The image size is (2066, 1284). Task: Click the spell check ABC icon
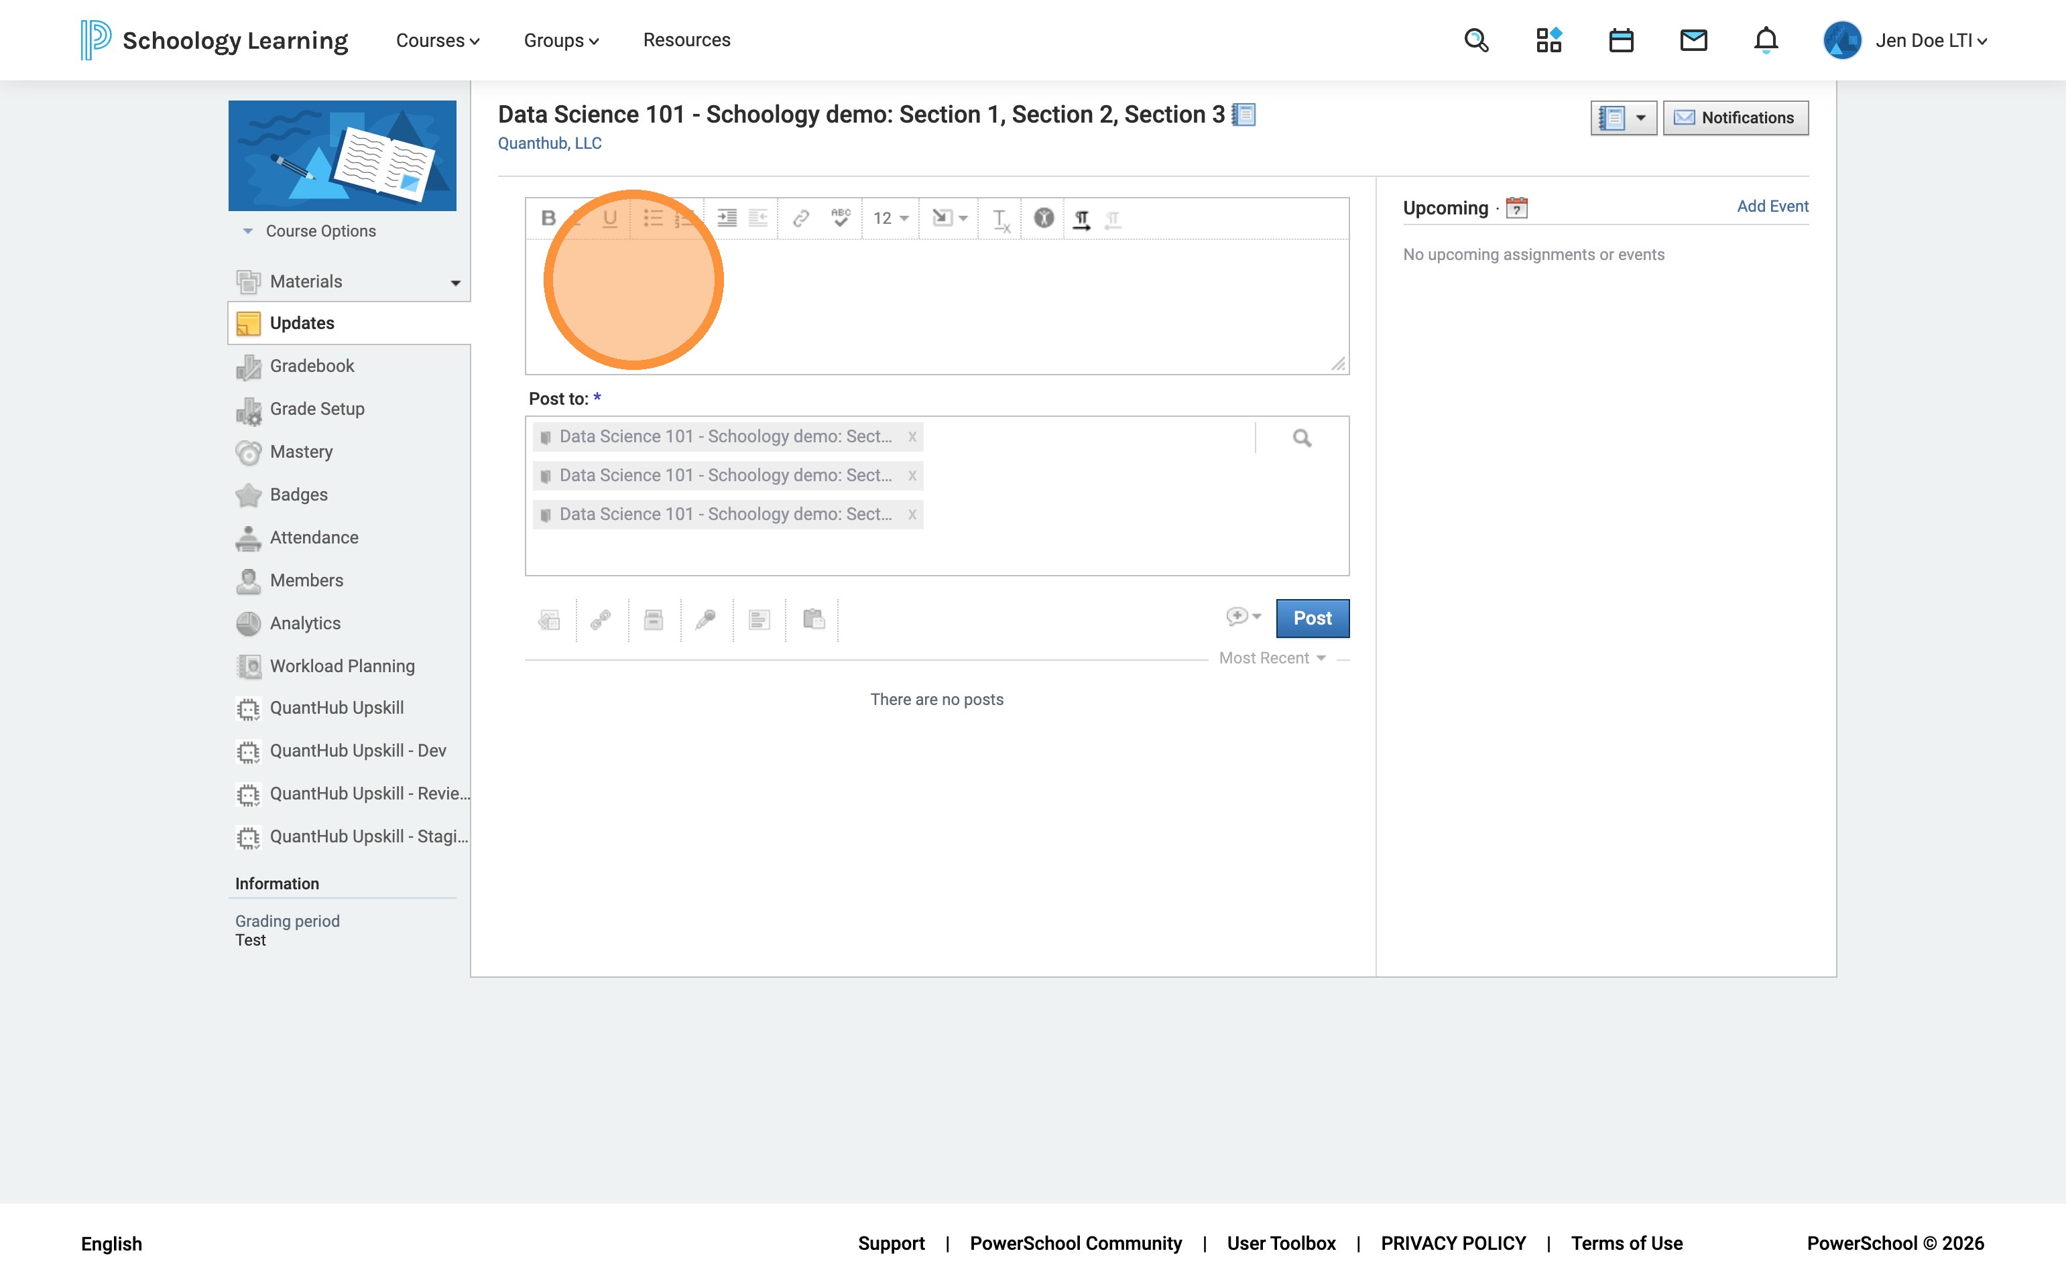point(840,218)
